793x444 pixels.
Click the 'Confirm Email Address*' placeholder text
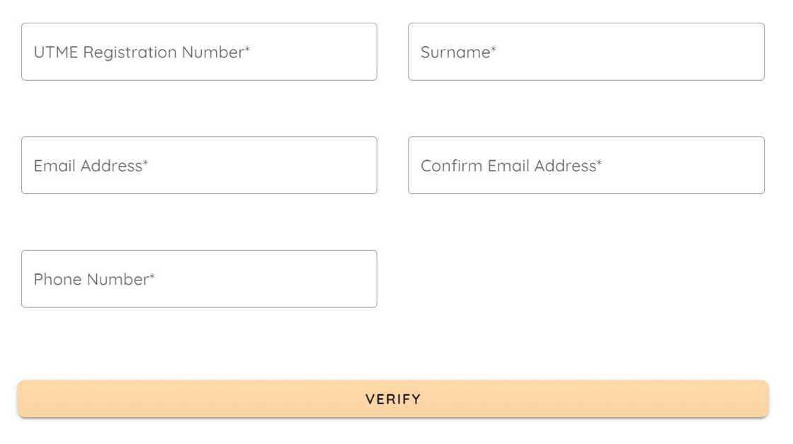pyautogui.click(x=510, y=166)
